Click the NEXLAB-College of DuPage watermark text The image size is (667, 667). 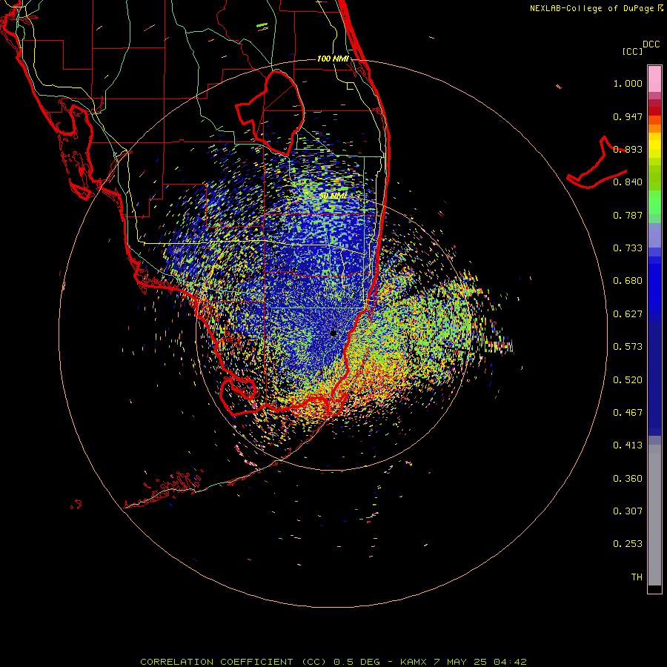(x=591, y=8)
